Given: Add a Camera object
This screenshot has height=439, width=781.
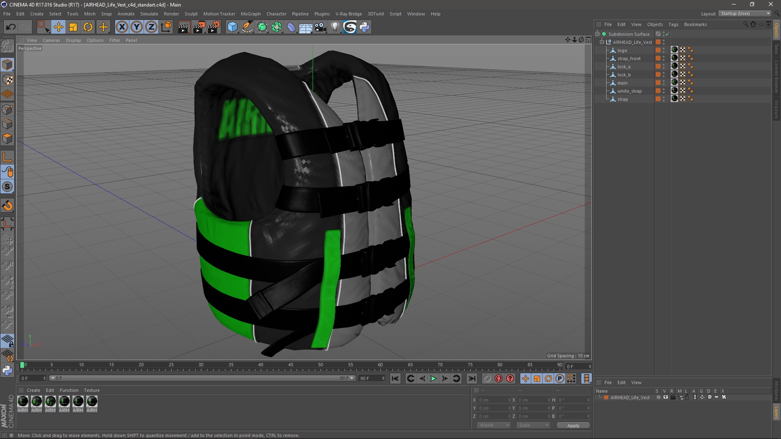Looking at the screenshot, I should [x=320, y=27].
